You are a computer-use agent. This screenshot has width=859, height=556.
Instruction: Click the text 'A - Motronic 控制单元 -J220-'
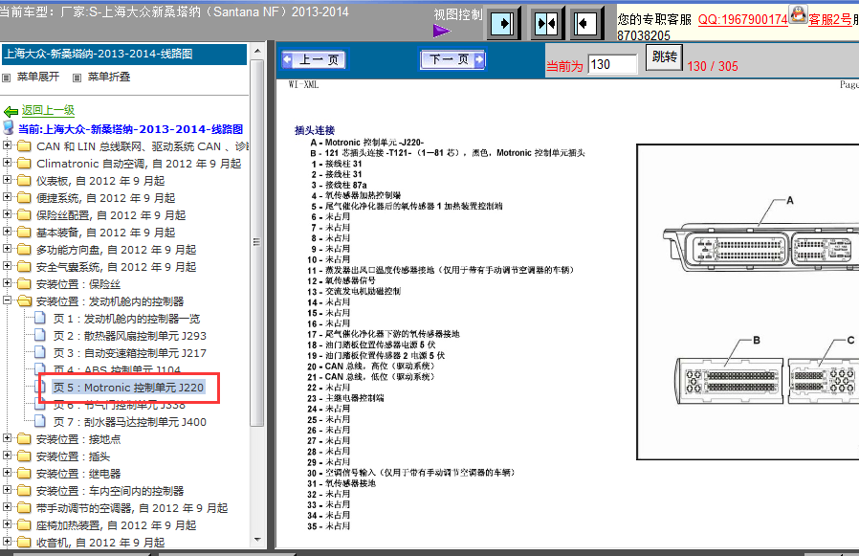[x=367, y=143]
